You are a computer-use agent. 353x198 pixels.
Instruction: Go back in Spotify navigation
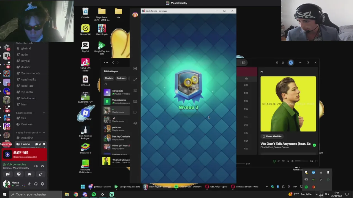[x=113, y=63]
